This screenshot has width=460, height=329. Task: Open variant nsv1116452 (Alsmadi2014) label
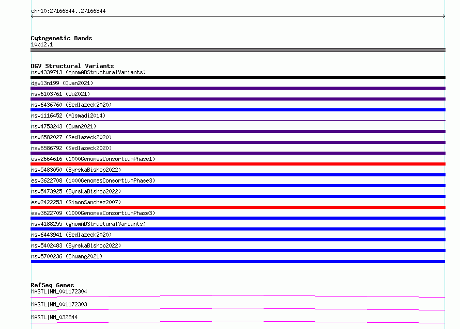[x=68, y=116]
